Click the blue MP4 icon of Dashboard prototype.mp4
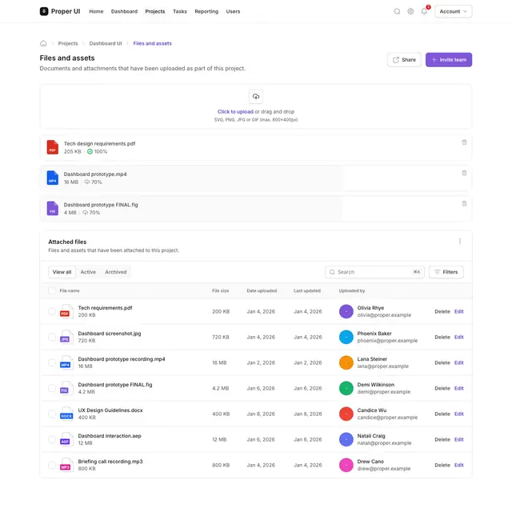Screen dimensions: 512x512 coord(53,178)
